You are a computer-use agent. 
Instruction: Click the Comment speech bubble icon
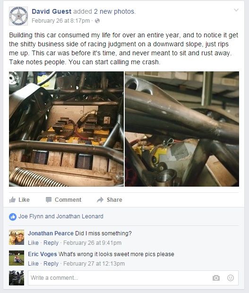pyautogui.click(x=49, y=200)
